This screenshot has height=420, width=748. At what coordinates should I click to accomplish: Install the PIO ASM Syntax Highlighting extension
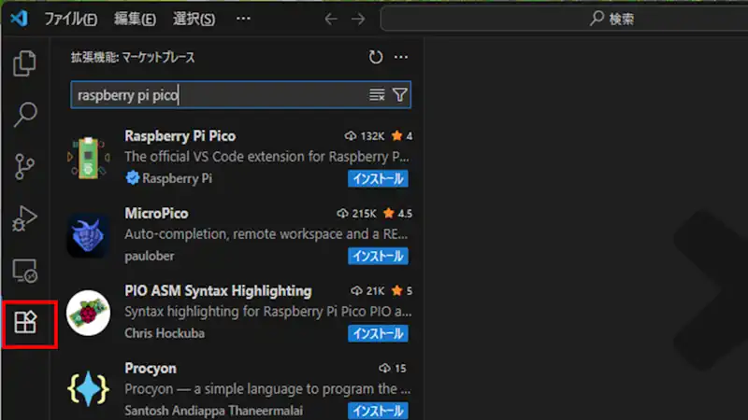[378, 333]
